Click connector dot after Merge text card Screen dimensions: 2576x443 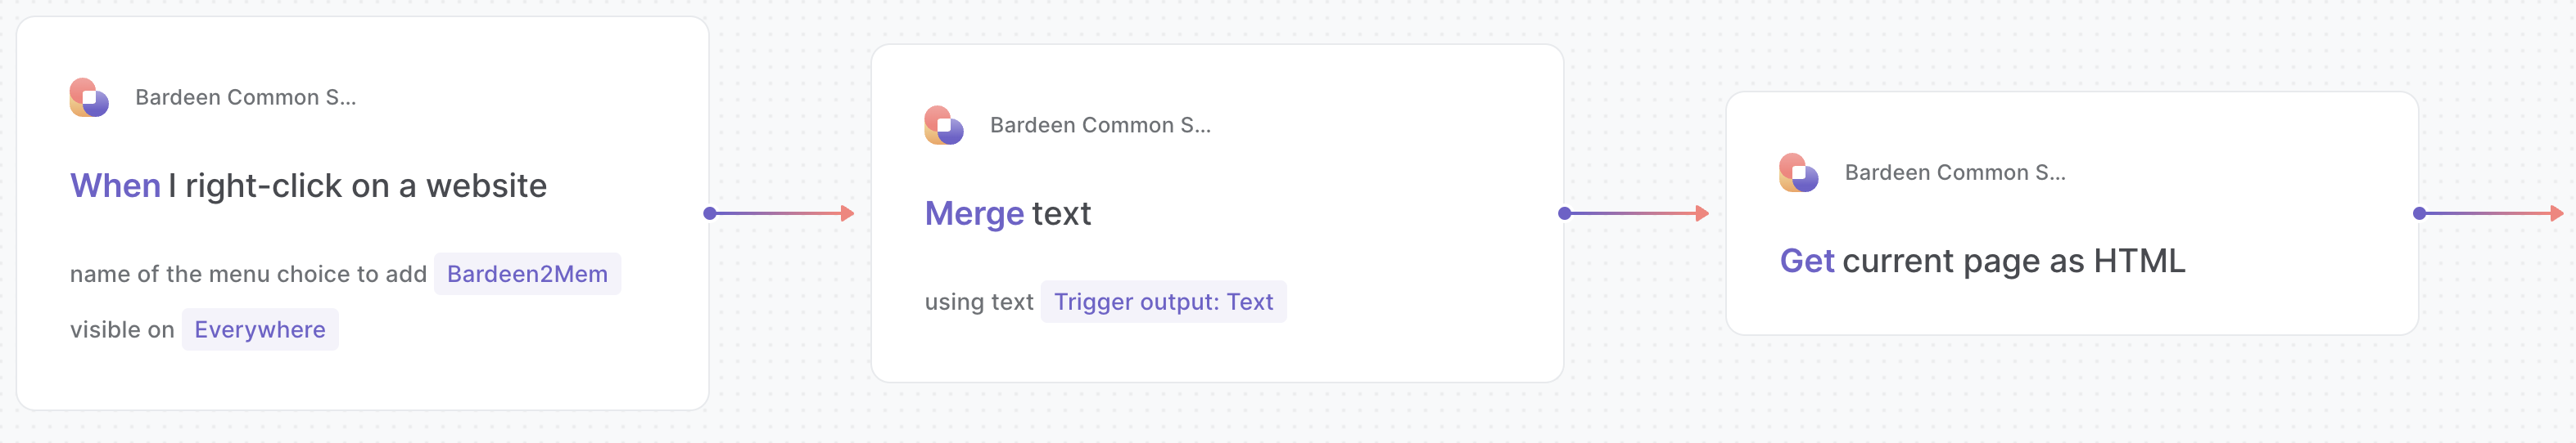tap(1565, 213)
